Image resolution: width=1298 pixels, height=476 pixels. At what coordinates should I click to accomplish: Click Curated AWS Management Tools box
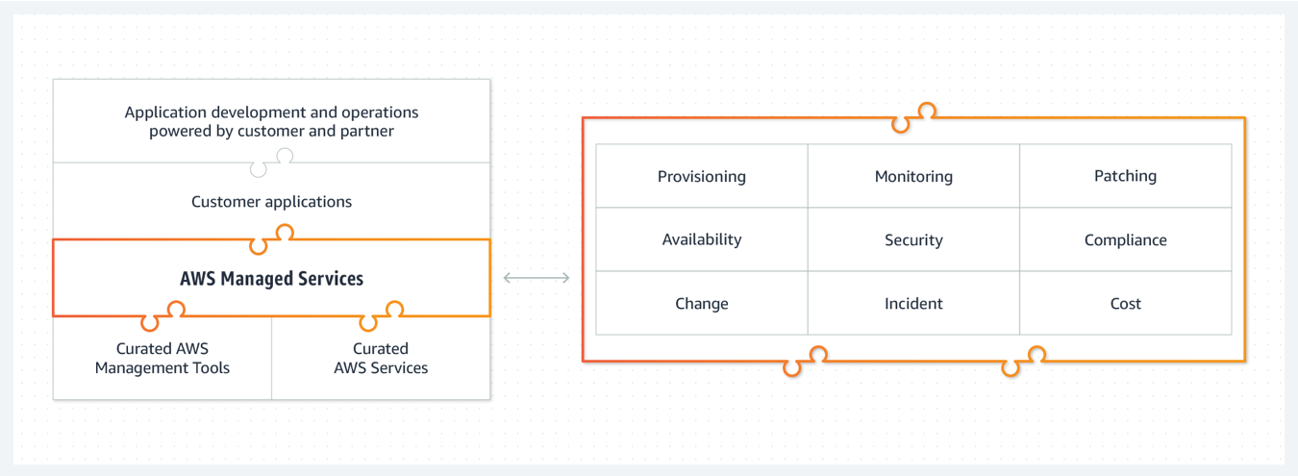point(162,358)
